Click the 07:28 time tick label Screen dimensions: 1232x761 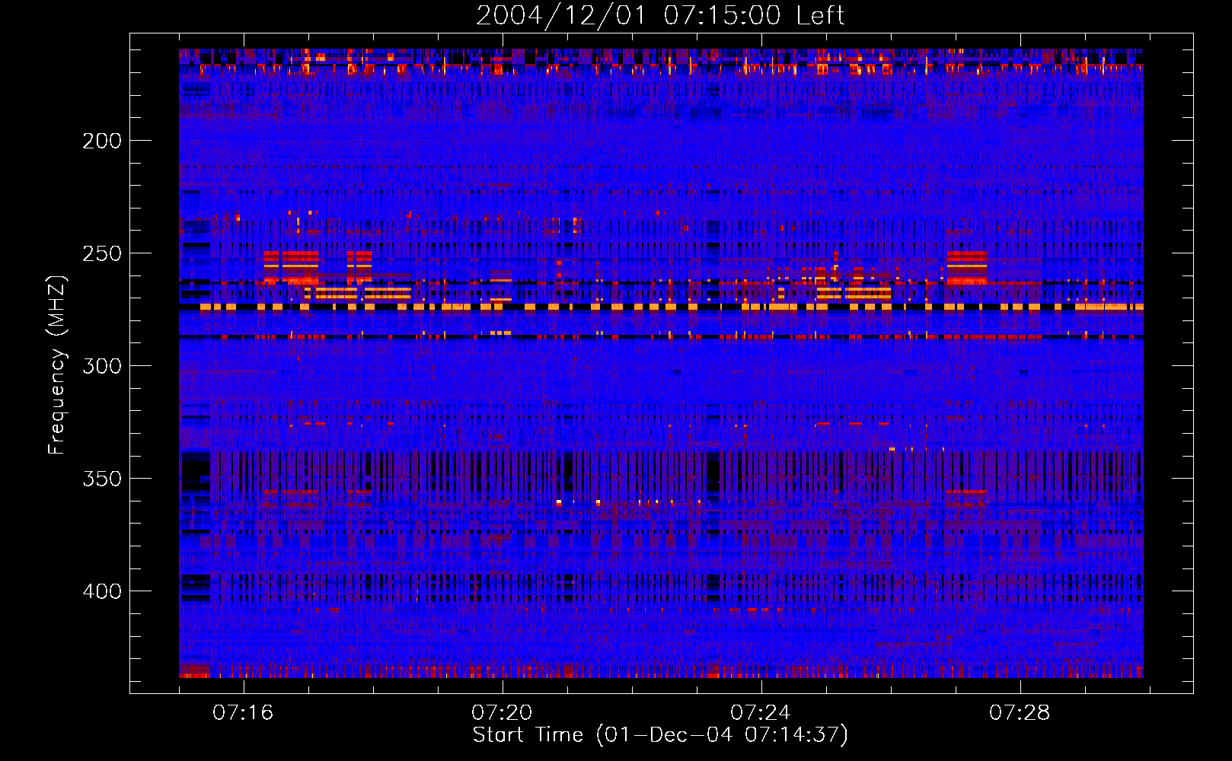(1020, 713)
